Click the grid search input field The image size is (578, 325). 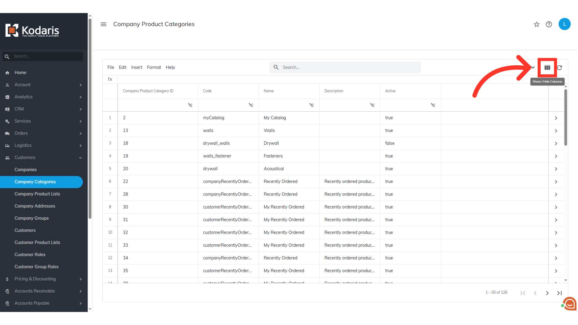pyautogui.click(x=349, y=67)
